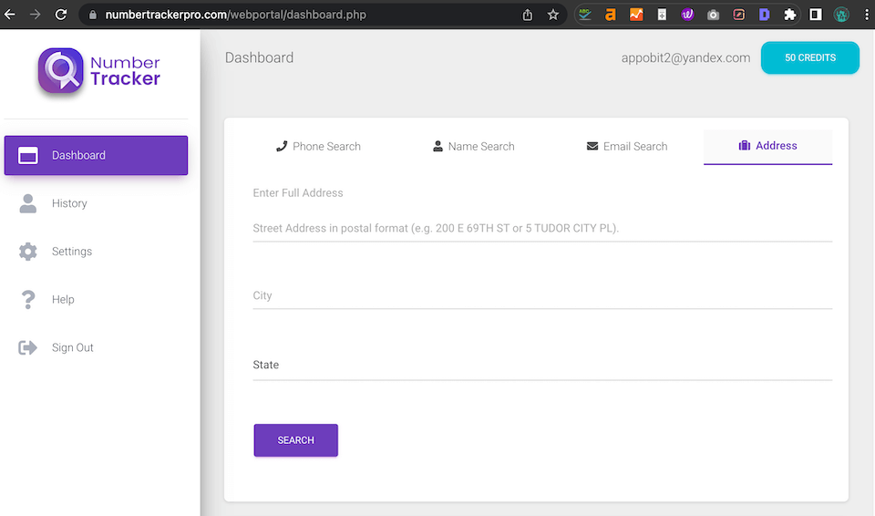
Task: Open the blue 'D' extension icon
Action: (x=765, y=15)
